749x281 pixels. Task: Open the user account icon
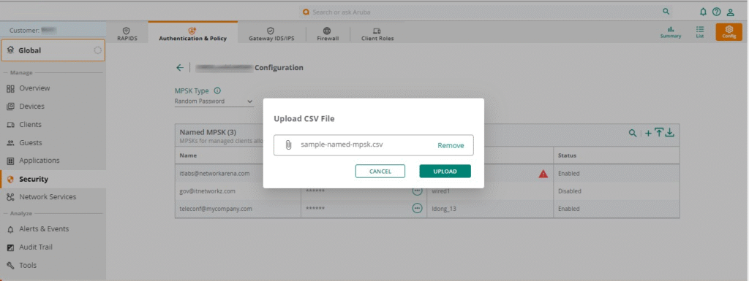[731, 12]
